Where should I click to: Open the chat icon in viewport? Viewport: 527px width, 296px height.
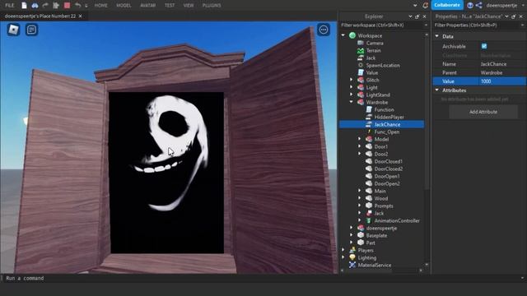(31, 30)
